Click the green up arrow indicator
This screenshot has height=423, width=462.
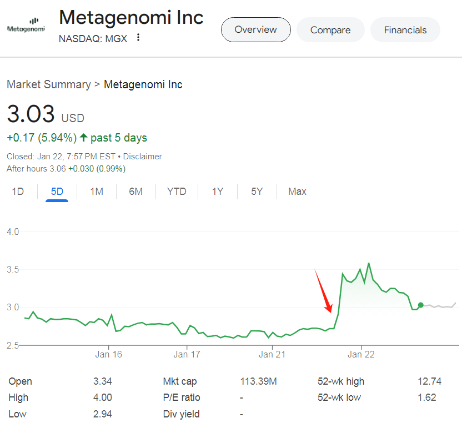coord(83,138)
